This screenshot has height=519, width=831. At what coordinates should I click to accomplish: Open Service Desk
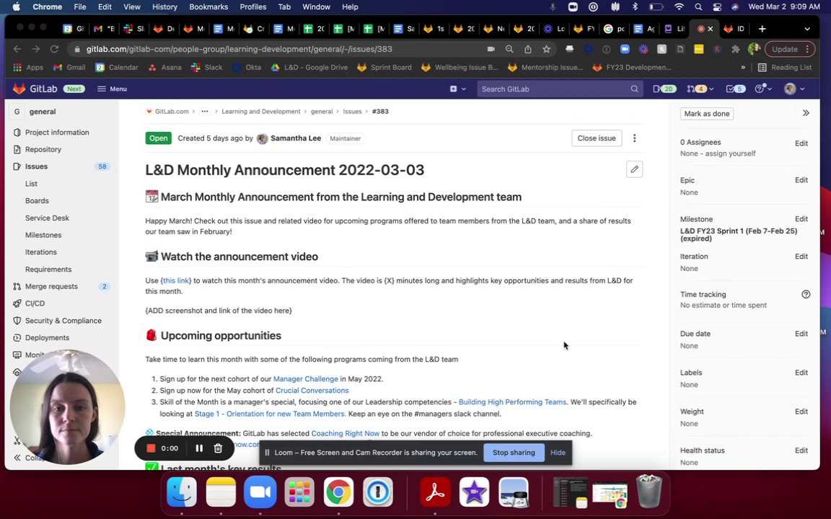pyautogui.click(x=47, y=218)
